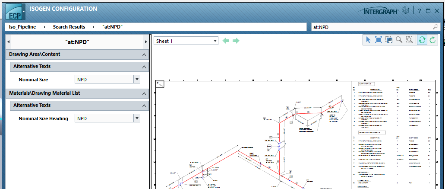Image resolution: width=445 pixels, height=189 pixels.
Task: Refresh the drawing preview once
Action: (432, 40)
